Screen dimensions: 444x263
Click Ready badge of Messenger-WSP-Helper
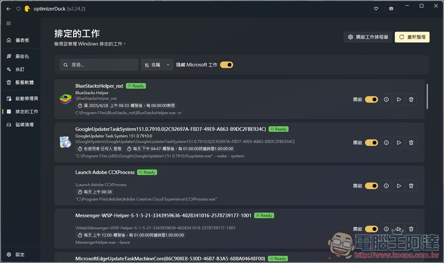(x=264, y=216)
